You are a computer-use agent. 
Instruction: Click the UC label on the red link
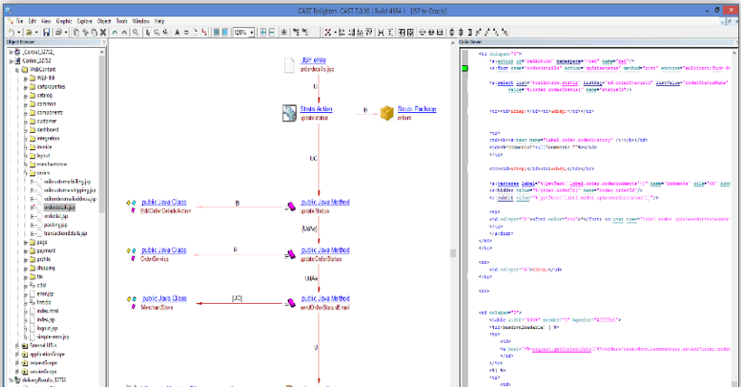[313, 158]
